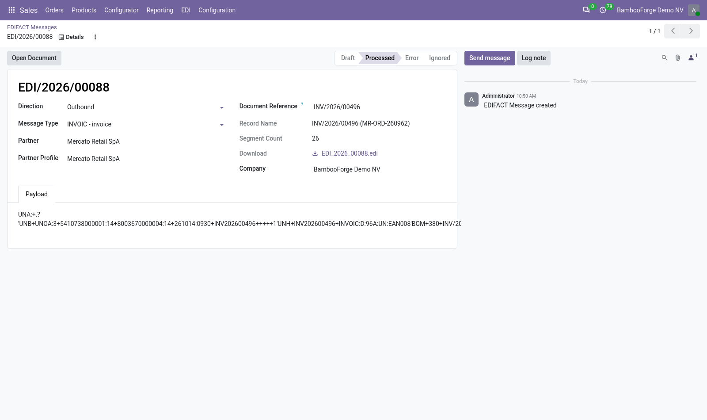Click the Document Reference help question mark
The image size is (707, 420).
(x=302, y=105)
